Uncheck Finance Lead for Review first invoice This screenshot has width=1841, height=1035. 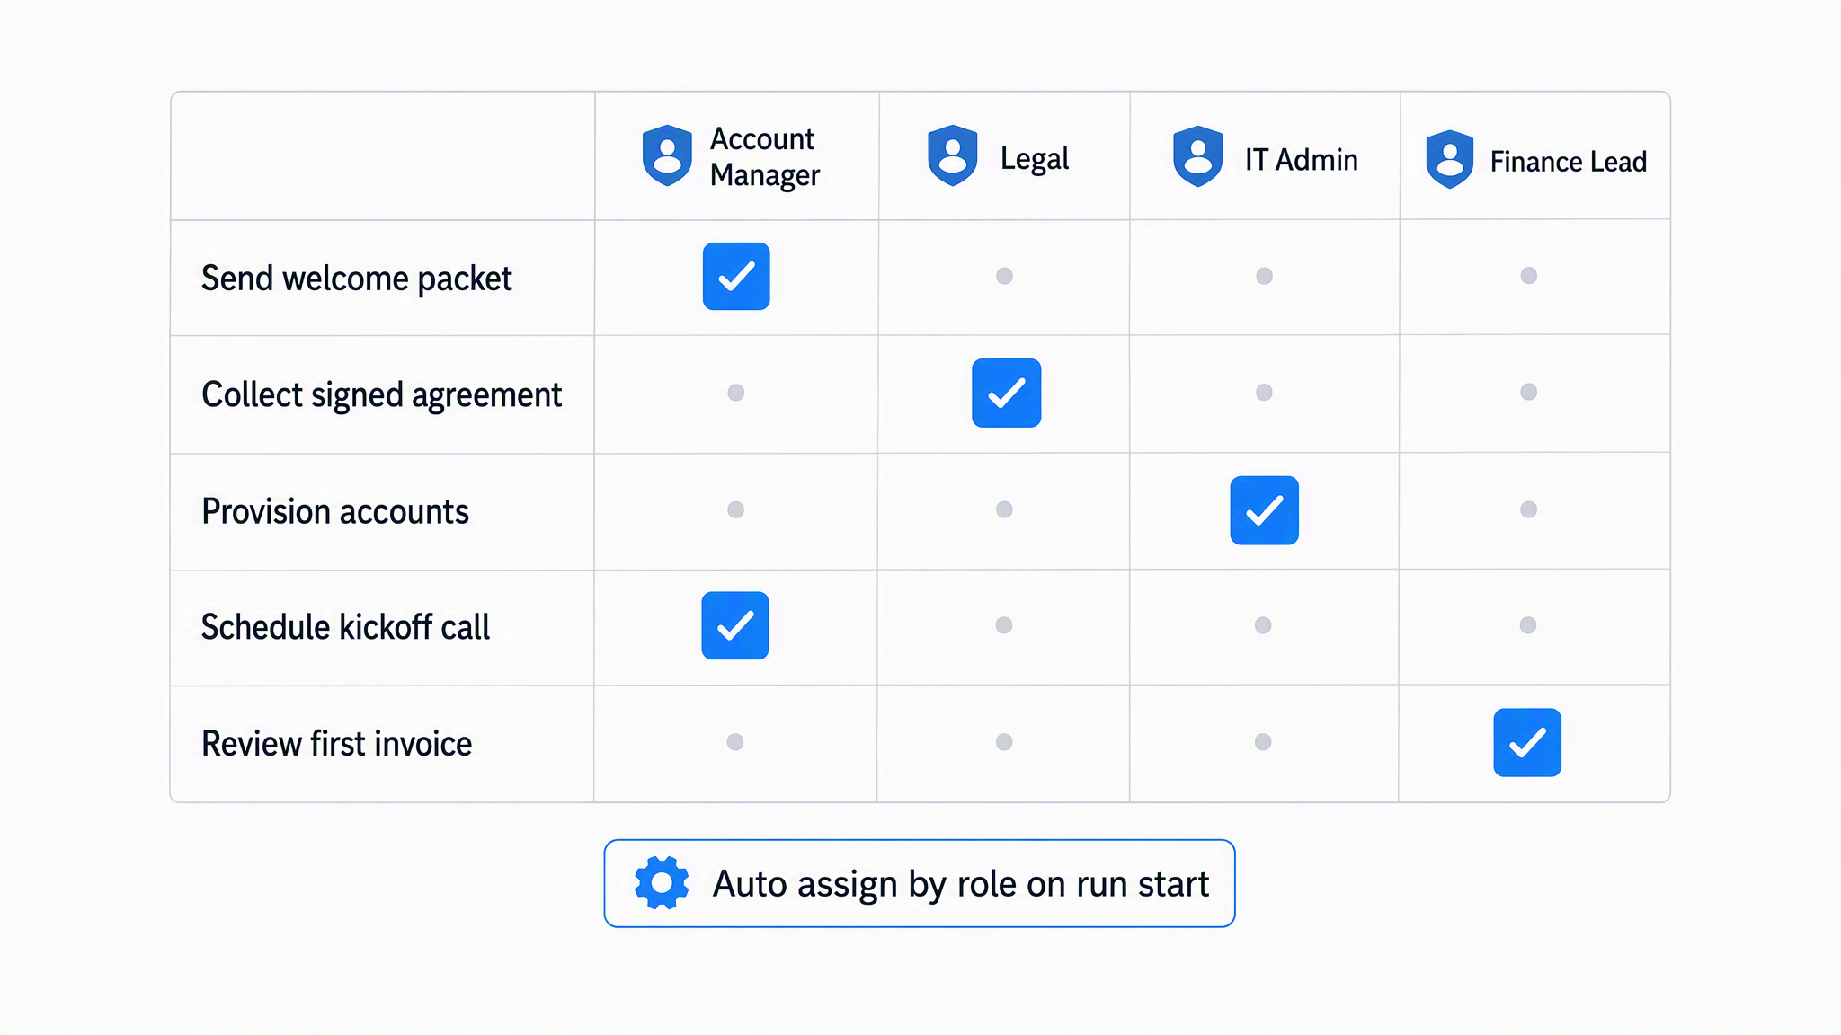(x=1527, y=743)
